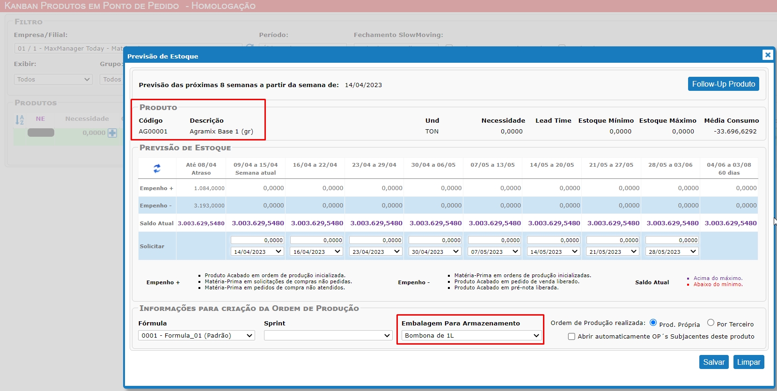This screenshot has height=391, width=777.
Task: Click the A-Z sort icon in the Produtos grid
Action: point(20,120)
